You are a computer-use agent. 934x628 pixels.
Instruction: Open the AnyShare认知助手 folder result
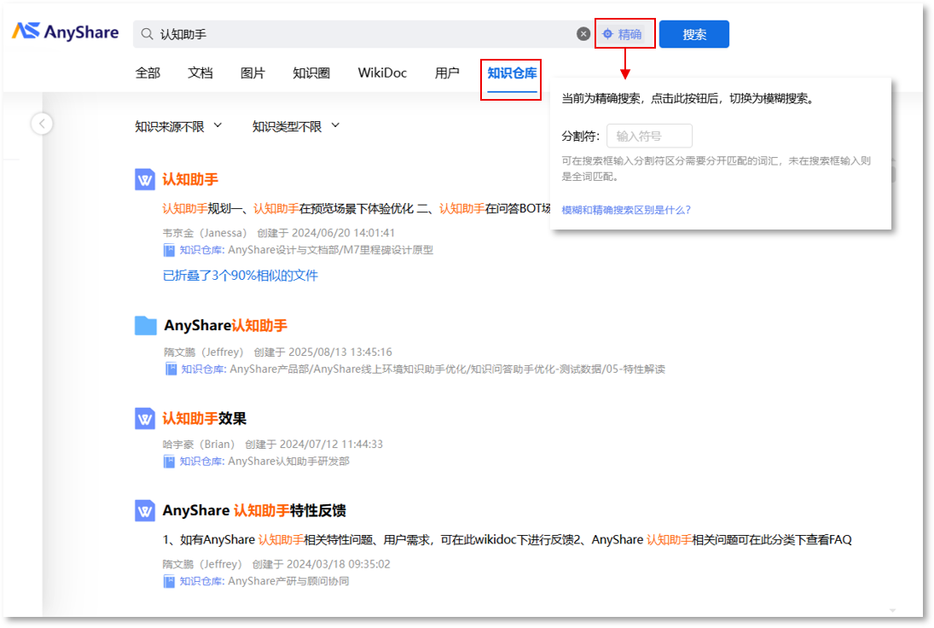[x=226, y=325]
